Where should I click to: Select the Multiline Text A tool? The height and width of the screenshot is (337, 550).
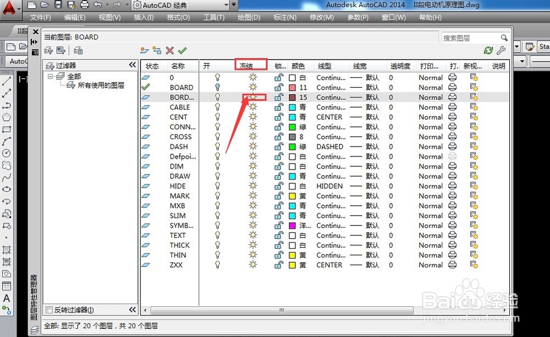click(x=6, y=299)
